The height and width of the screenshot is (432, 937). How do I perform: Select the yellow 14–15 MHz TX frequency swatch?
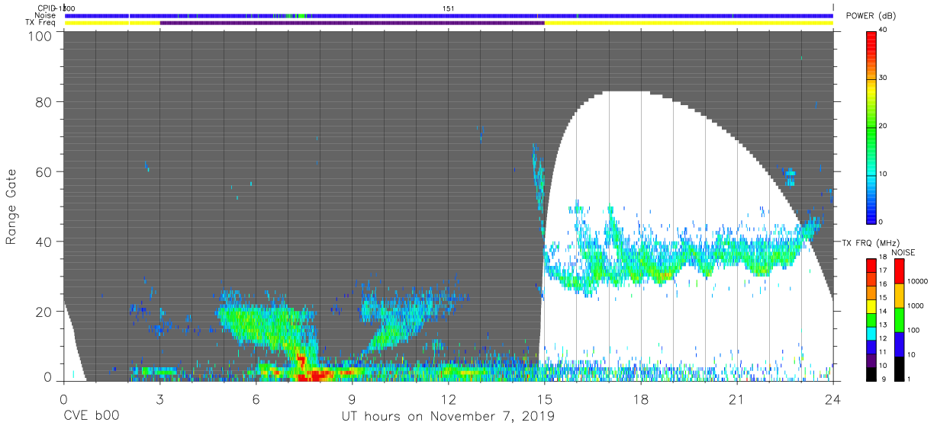871,306
